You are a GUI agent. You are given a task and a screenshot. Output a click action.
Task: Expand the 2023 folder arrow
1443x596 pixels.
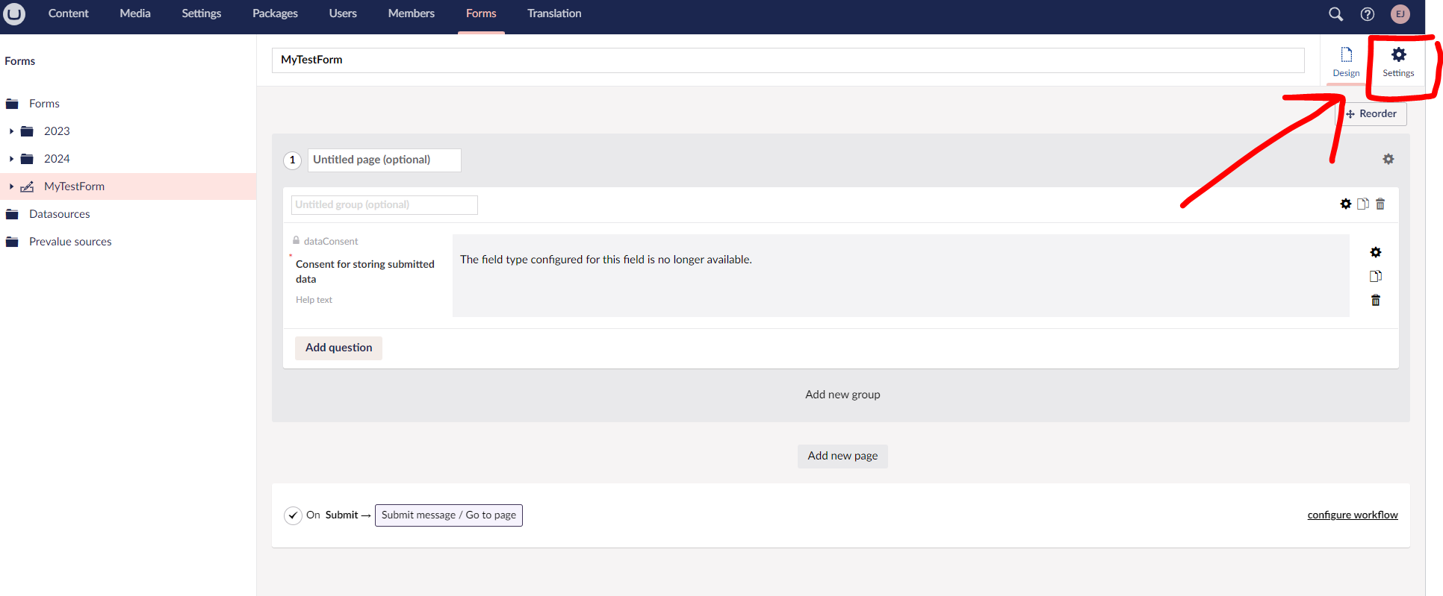click(11, 131)
